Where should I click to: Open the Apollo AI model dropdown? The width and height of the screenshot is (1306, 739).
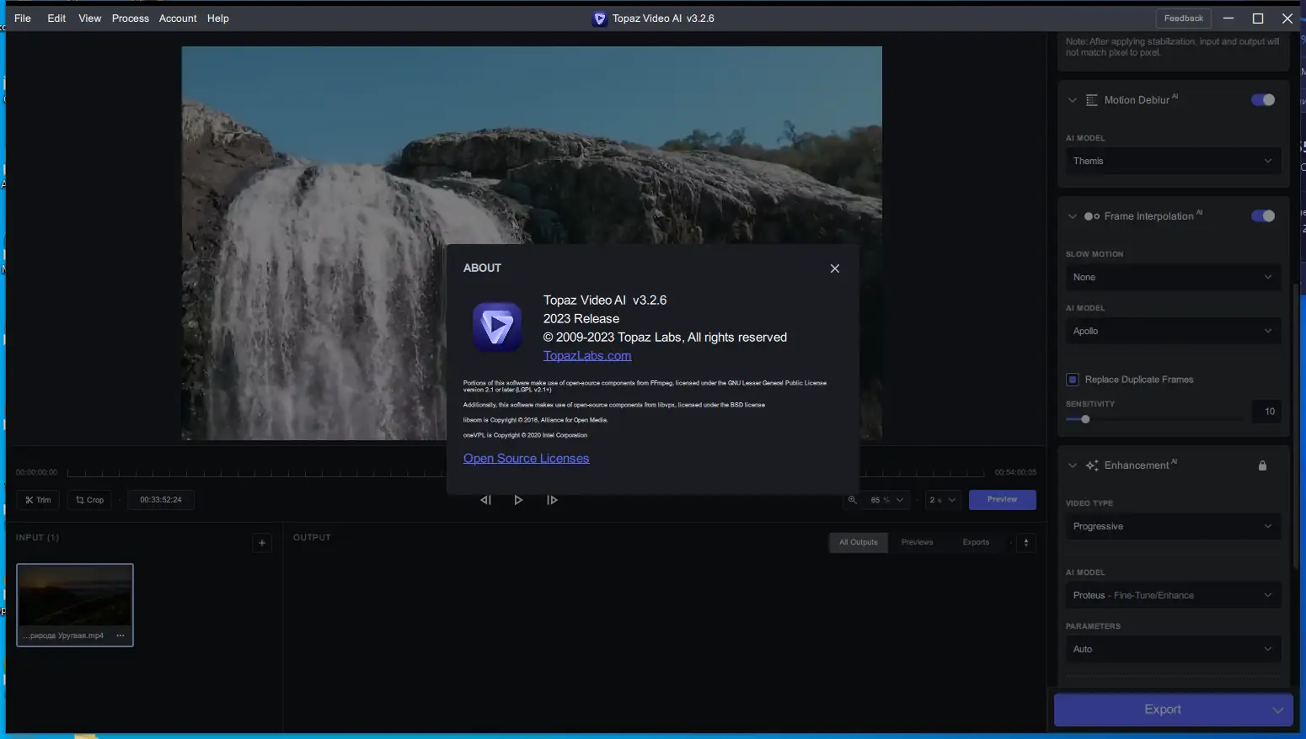tap(1173, 331)
